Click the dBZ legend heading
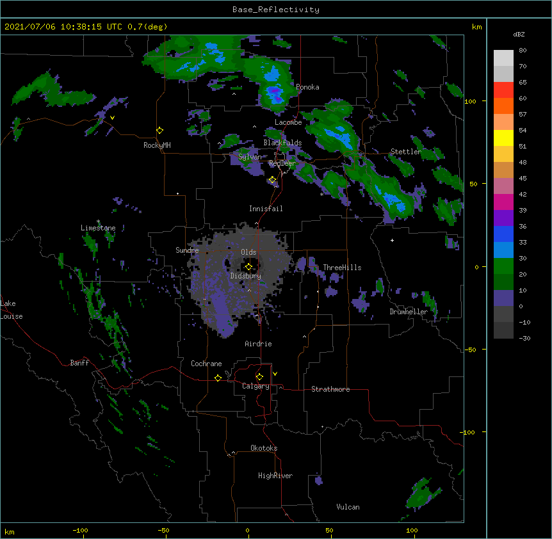The width and height of the screenshot is (552, 539). (519, 34)
